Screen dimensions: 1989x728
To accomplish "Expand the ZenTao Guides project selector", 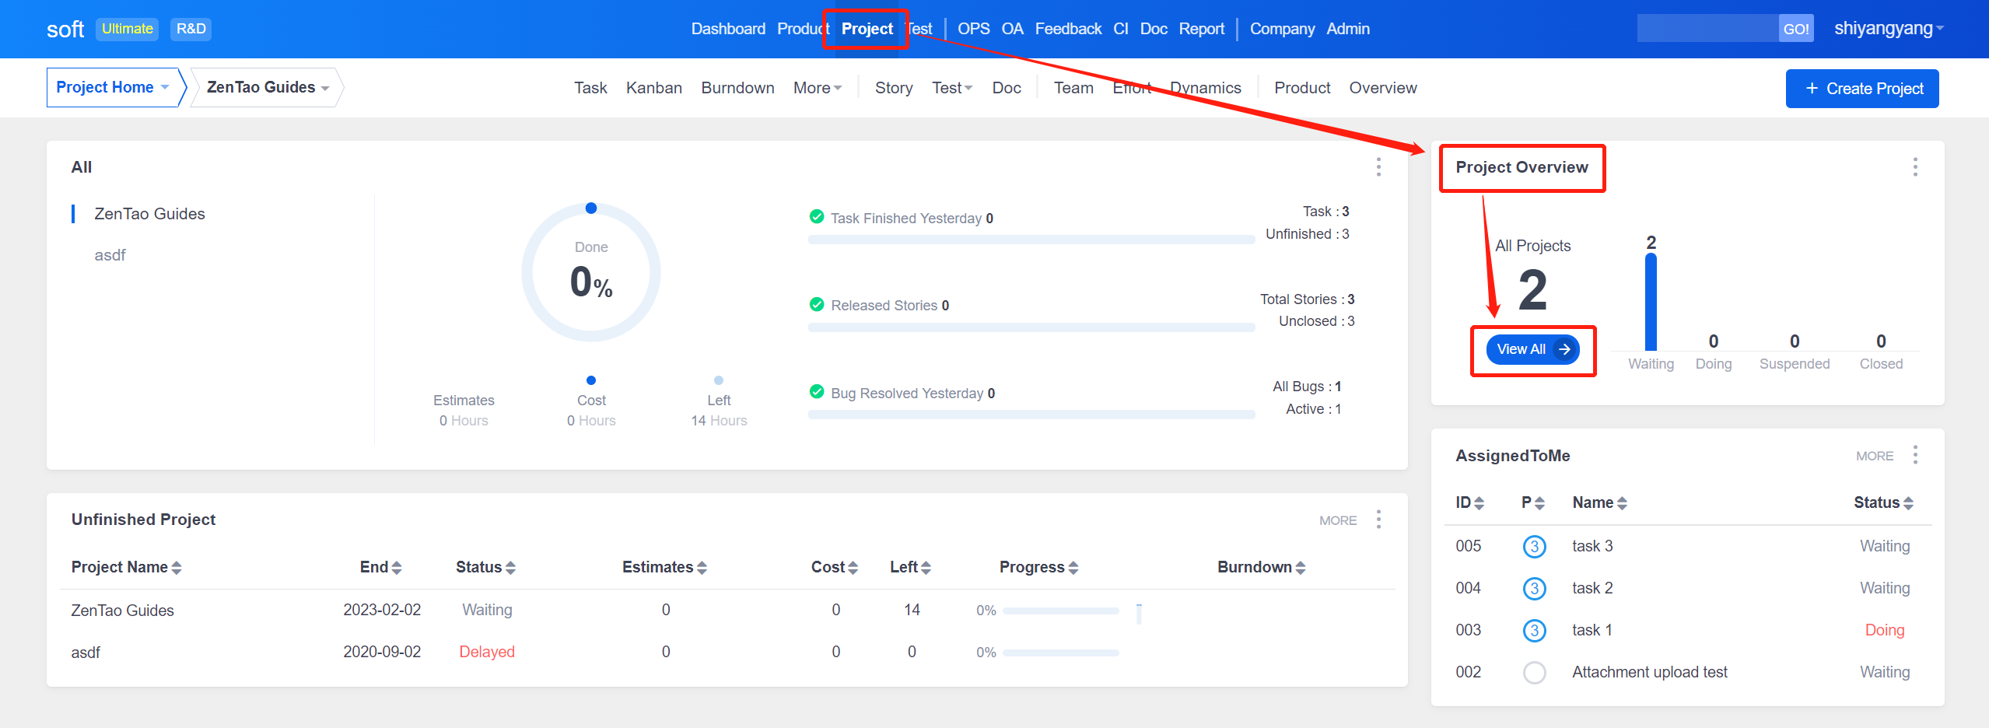I will pos(267,88).
